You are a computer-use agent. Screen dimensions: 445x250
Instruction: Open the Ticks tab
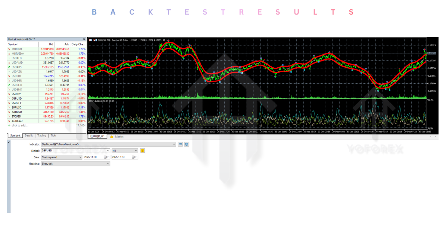53,135
